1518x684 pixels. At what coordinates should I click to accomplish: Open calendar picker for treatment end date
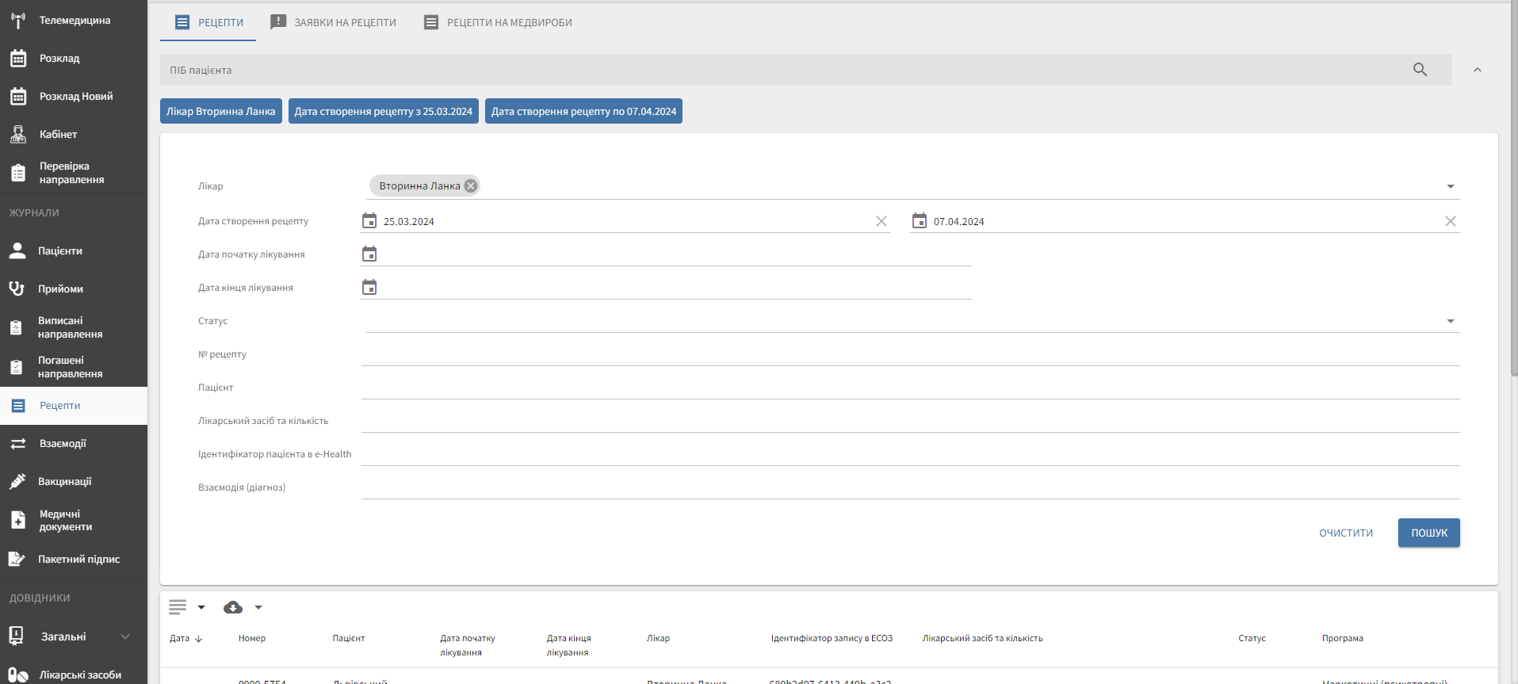pyautogui.click(x=369, y=288)
